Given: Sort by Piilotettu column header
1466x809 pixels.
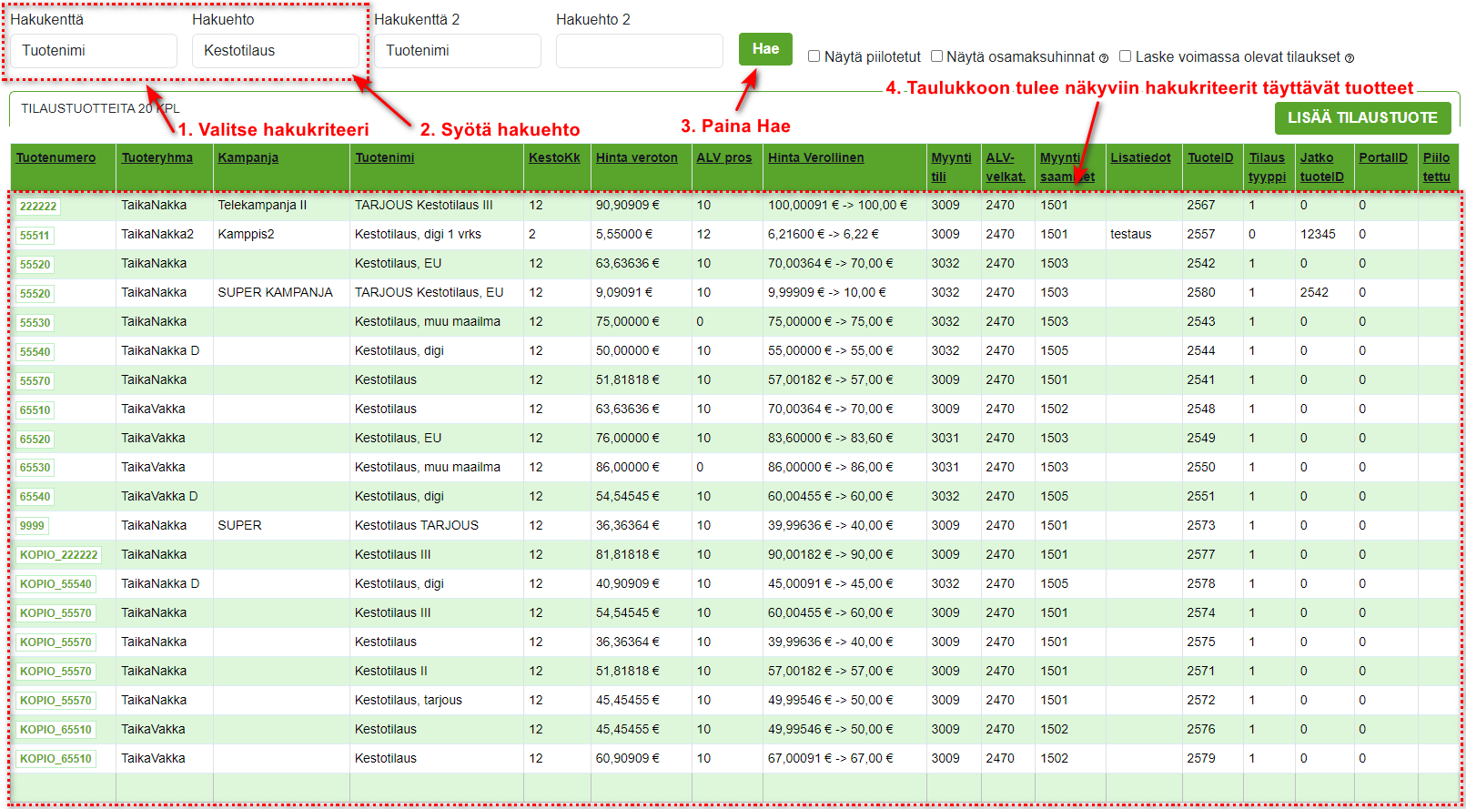Looking at the screenshot, I should pos(1437,167).
